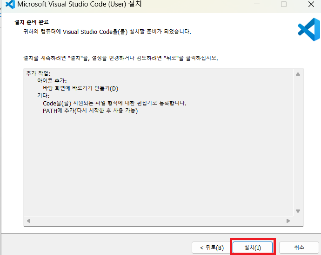Click the horizontal scroll right arrow
321x255 pixels.
click(288, 221)
